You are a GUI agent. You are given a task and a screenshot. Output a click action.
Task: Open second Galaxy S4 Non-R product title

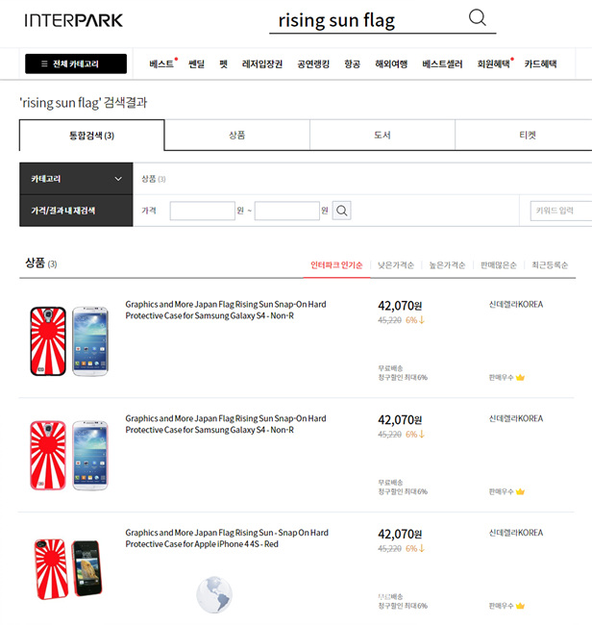[x=226, y=424]
